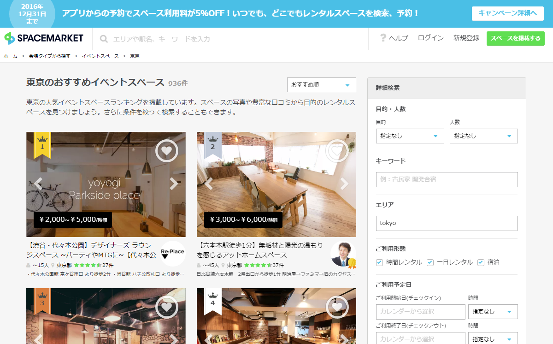This screenshot has width=553, height=344.
Task: Show previous photo of Roppongi space listing
Action: coord(209,184)
